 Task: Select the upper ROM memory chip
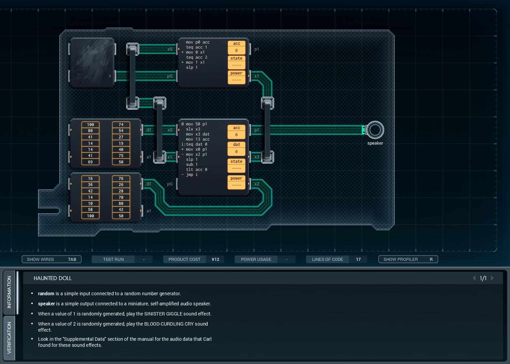pyautogui.click(x=105, y=143)
